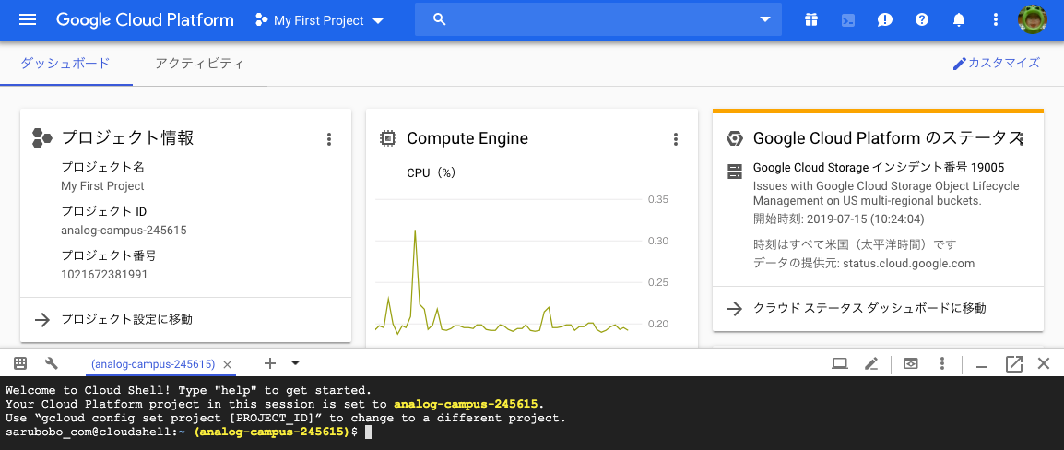This screenshot has width=1064, height=450.
Task: Switch to the ダッシュボード tab
Action: click(x=65, y=63)
